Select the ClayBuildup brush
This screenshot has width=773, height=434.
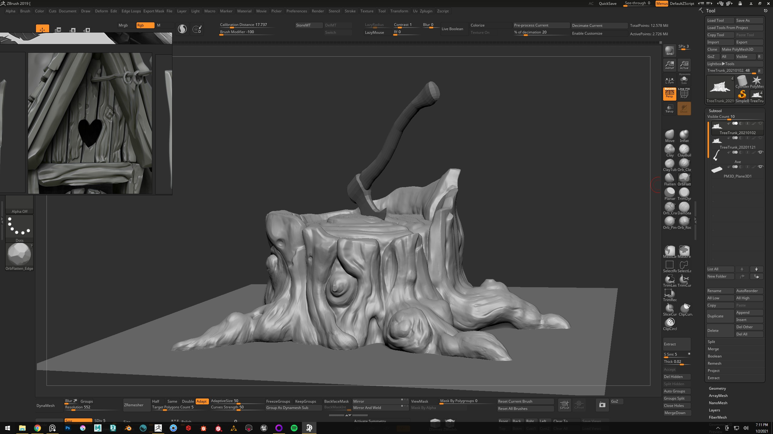tap(684, 151)
